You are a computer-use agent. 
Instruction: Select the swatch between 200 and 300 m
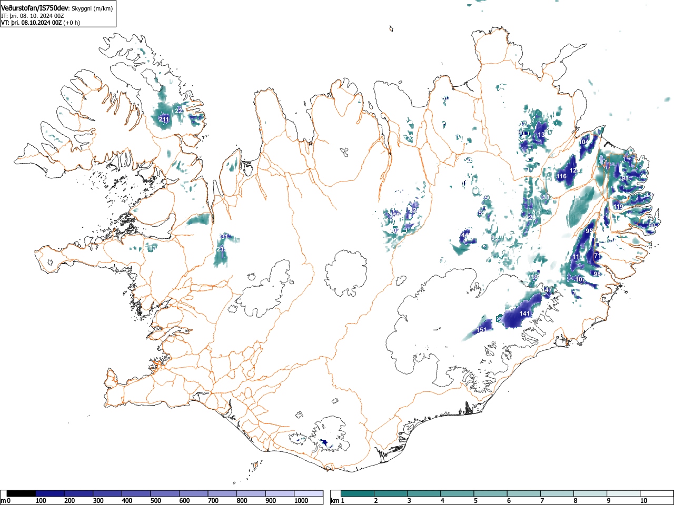[79, 493]
